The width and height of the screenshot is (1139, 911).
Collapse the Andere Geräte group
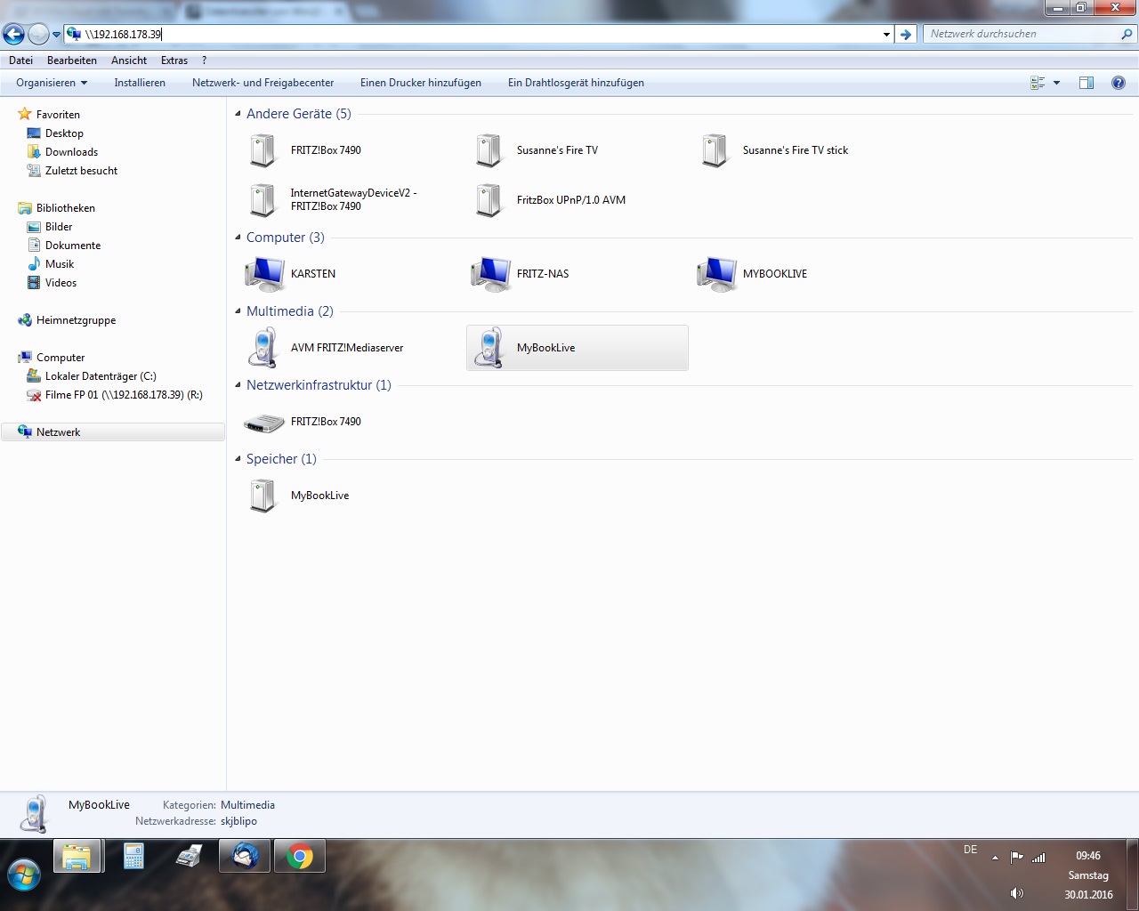pyautogui.click(x=238, y=114)
